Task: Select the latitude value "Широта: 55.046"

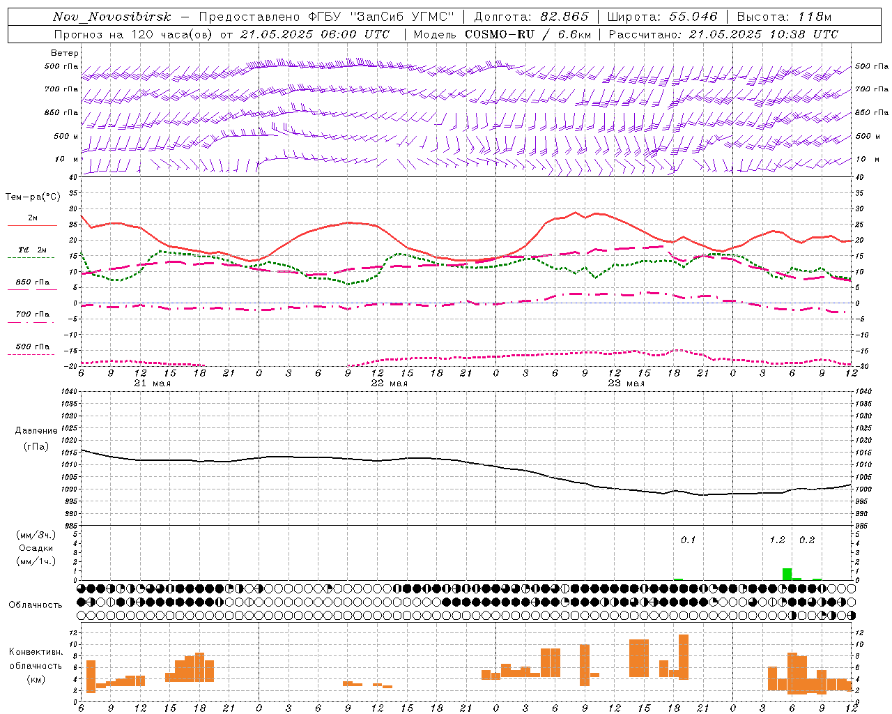Action: (663, 17)
